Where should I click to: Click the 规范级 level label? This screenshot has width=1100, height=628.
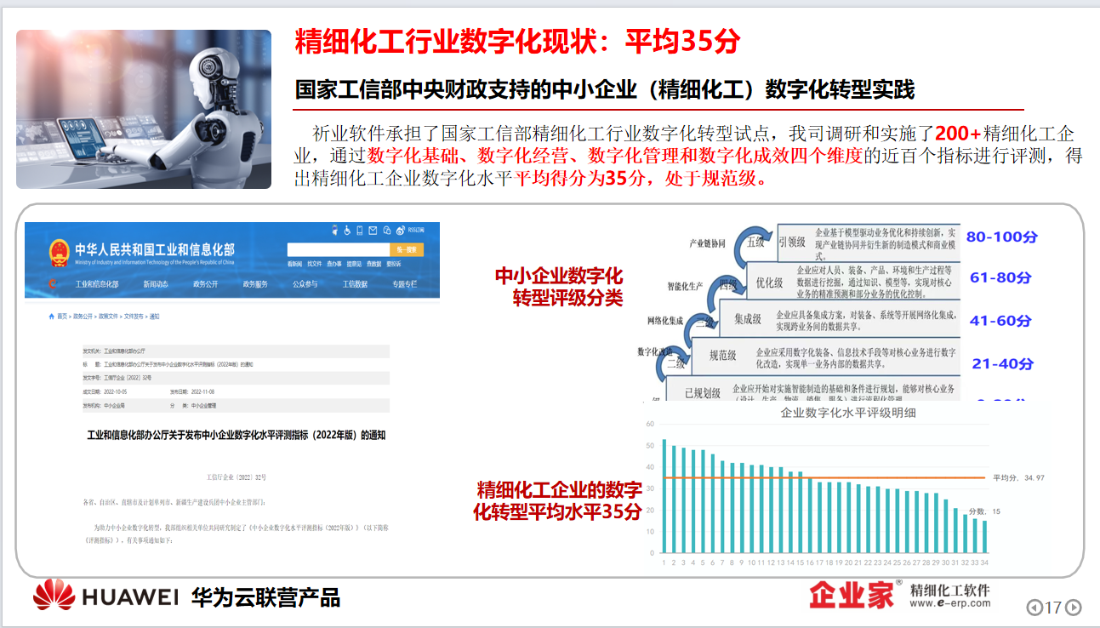722,356
